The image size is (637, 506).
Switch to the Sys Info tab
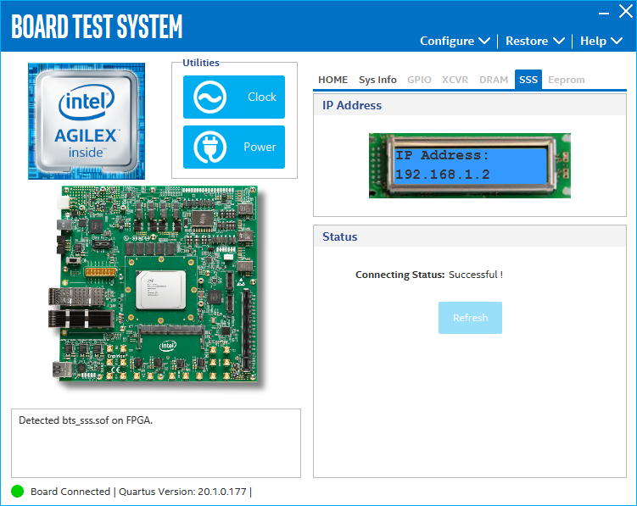coord(377,80)
